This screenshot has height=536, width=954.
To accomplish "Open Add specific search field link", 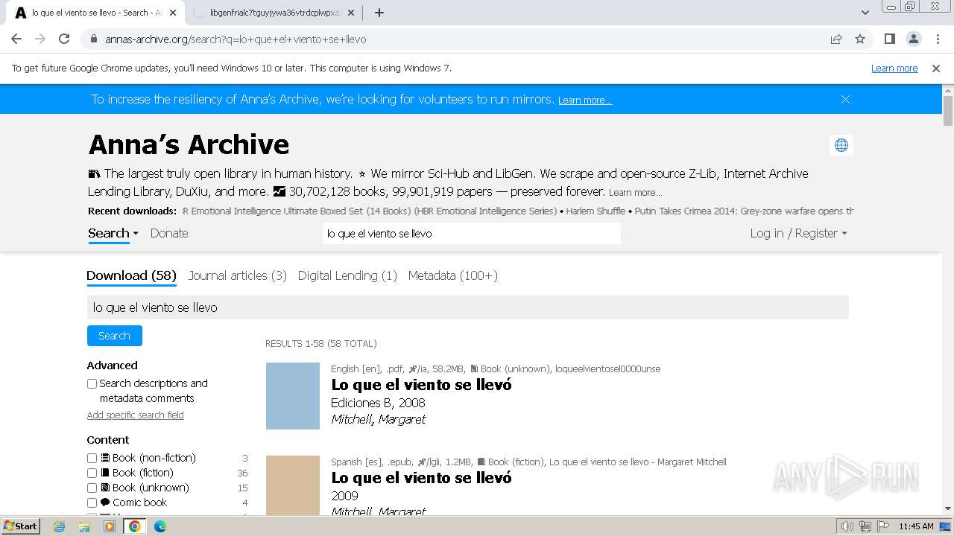I will pyautogui.click(x=136, y=415).
